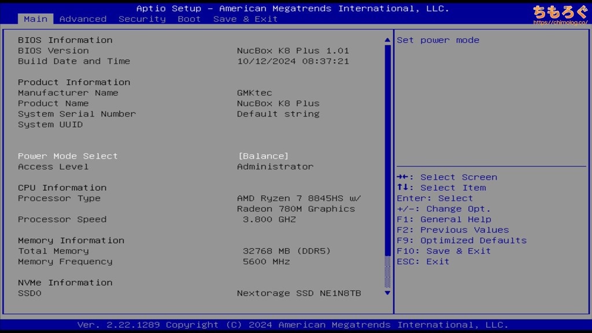Go to the Boot tab

(x=189, y=19)
